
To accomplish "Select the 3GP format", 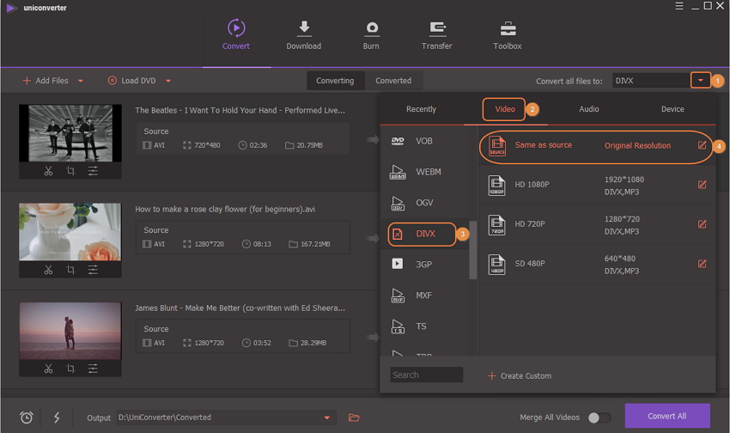I will pyautogui.click(x=424, y=265).
